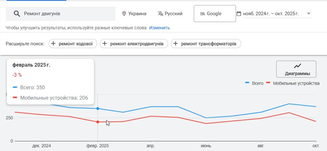The width and height of the screenshot is (327, 151).
Task: Click the Украина location pin icon
Action: pyautogui.click(x=124, y=14)
